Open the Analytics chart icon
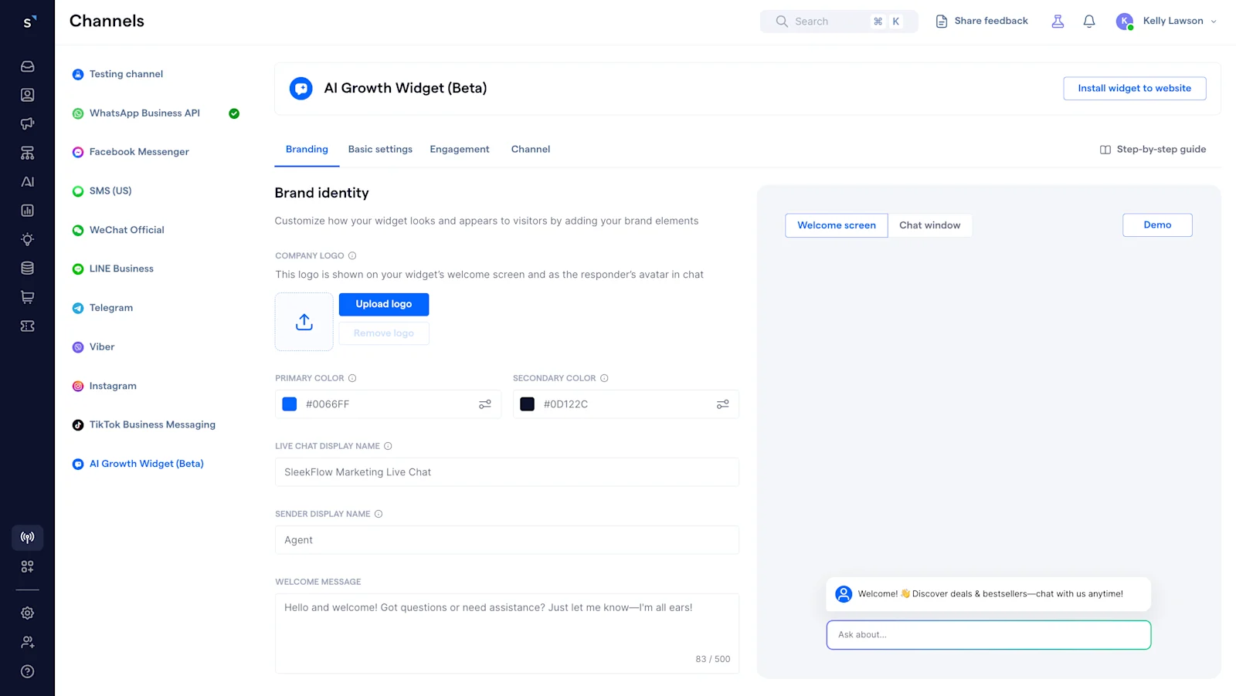Image resolution: width=1236 pixels, height=696 pixels. click(x=27, y=210)
